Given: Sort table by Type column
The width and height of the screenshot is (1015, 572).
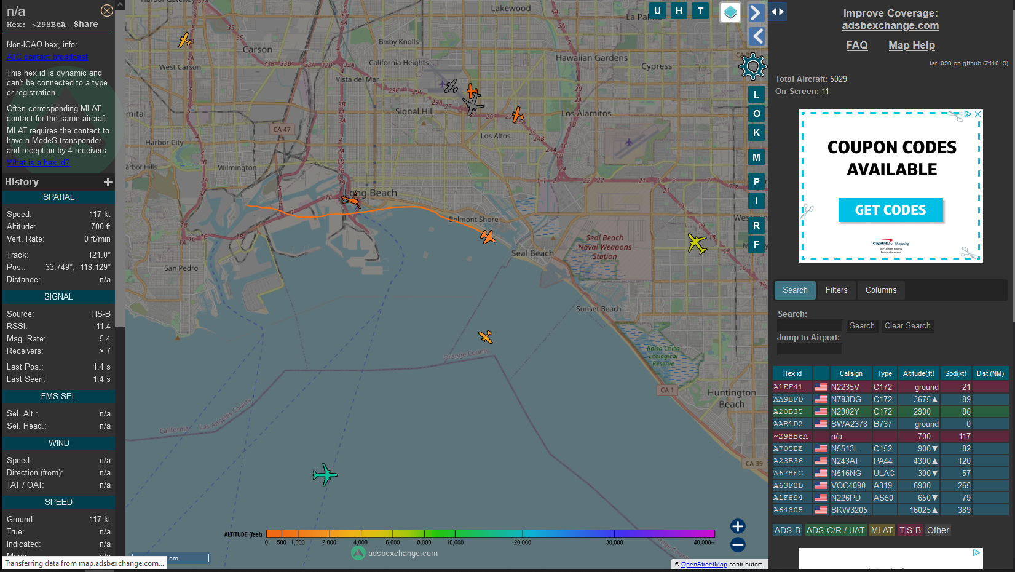Looking at the screenshot, I should point(885,373).
